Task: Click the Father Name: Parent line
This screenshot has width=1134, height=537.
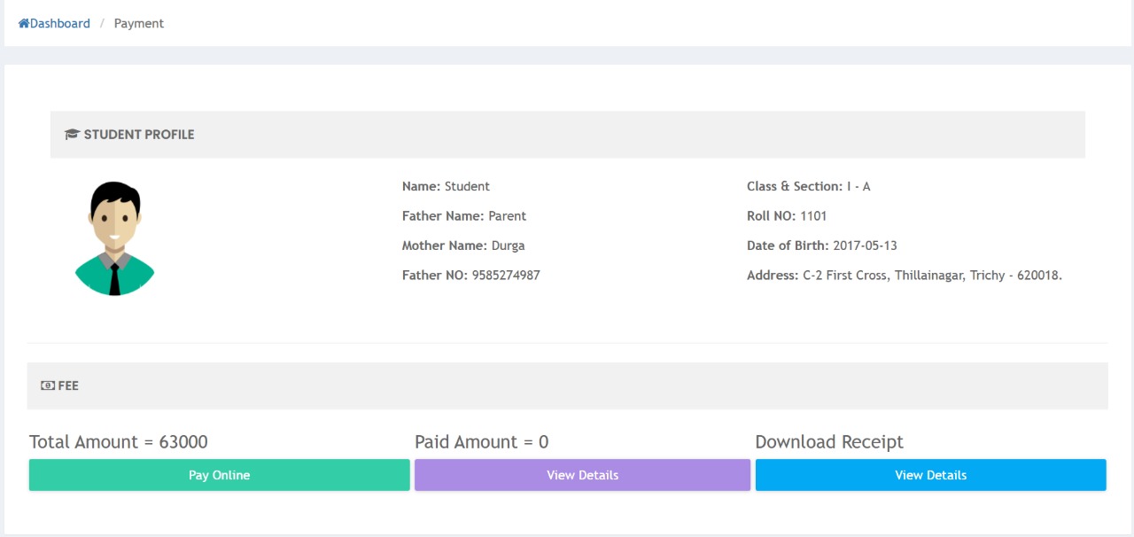Action: pyautogui.click(x=464, y=216)
